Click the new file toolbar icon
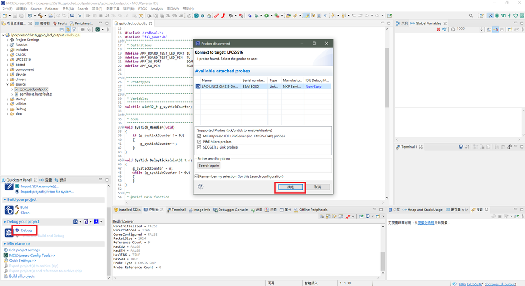 [5, 15]
